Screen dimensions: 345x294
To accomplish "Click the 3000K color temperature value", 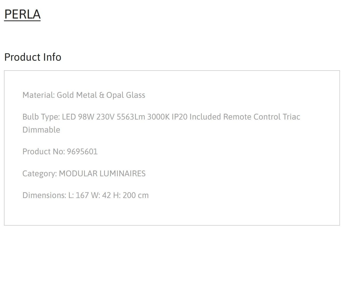I will point(158,117).
